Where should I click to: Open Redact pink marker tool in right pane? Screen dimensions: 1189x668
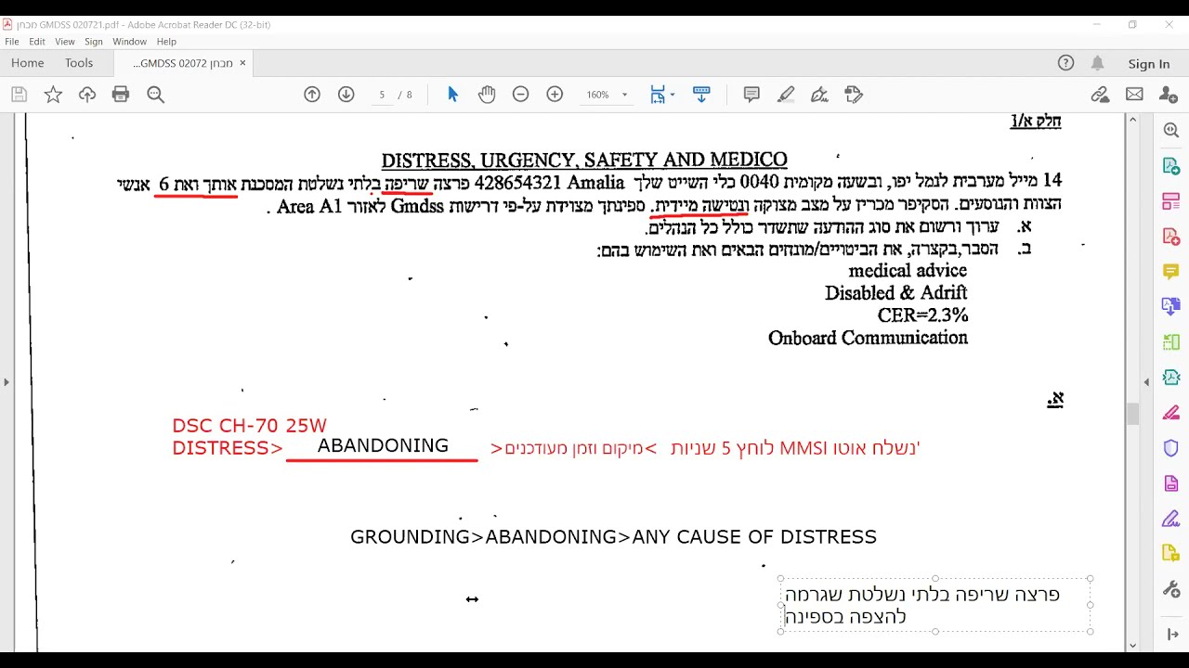click(1171, 413)
